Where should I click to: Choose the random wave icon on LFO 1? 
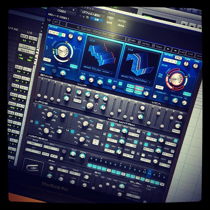53,120
